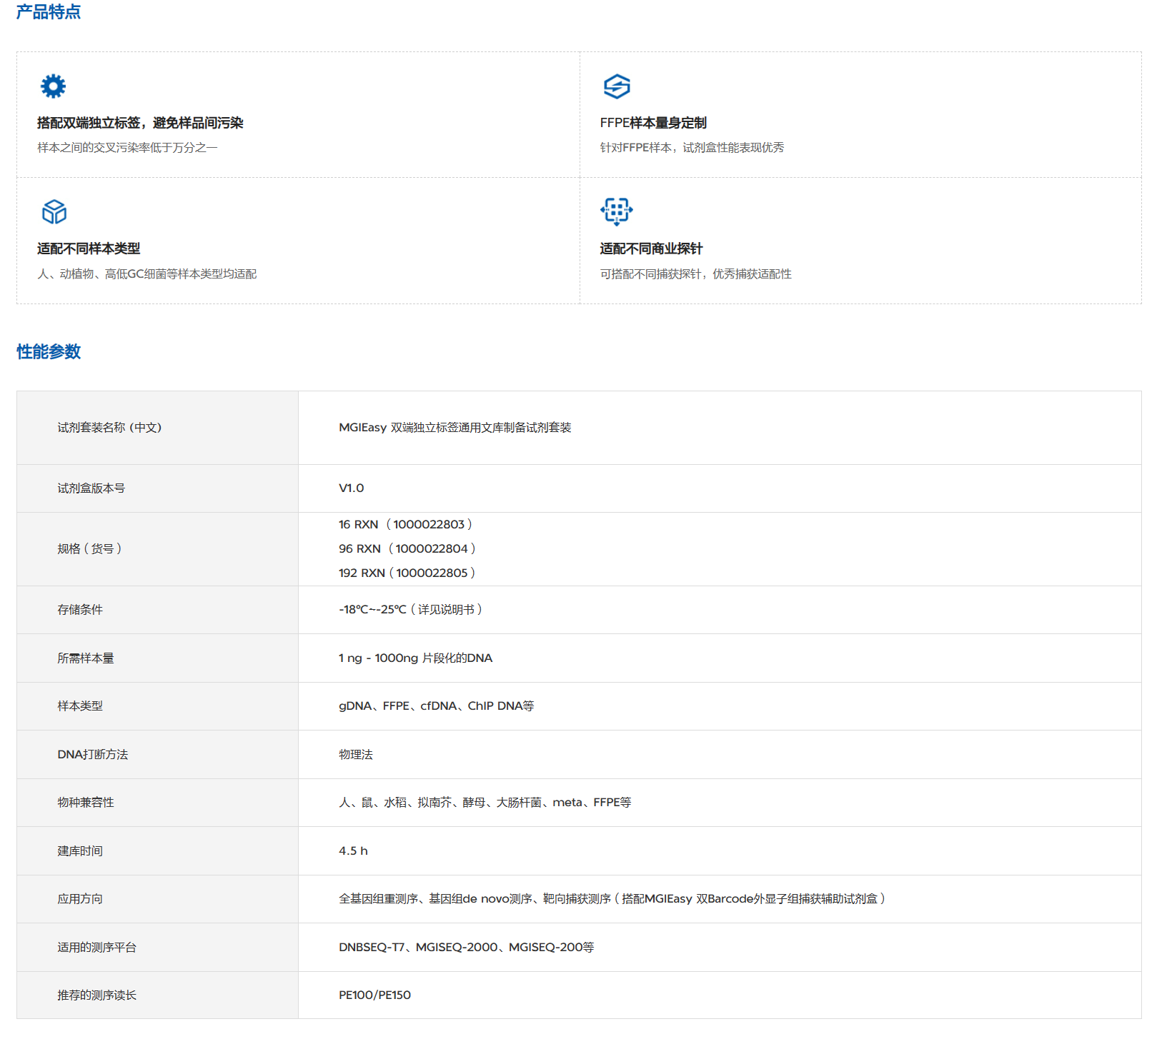The image size is (1162, 1064).
Task: Click the value PE100/PE150
Action: [x=374, y=995]
